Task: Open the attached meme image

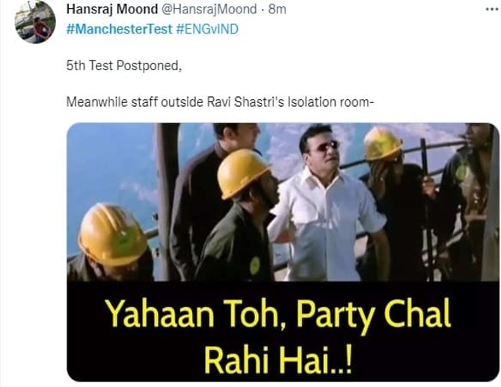Action: (x=283, y=252)
